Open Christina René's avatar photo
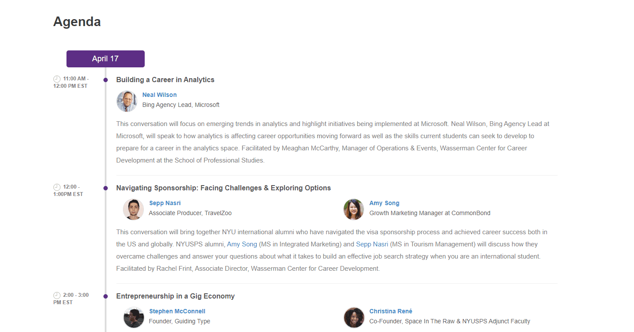This screenshot has height=332, width=634. tap(354, 317)
